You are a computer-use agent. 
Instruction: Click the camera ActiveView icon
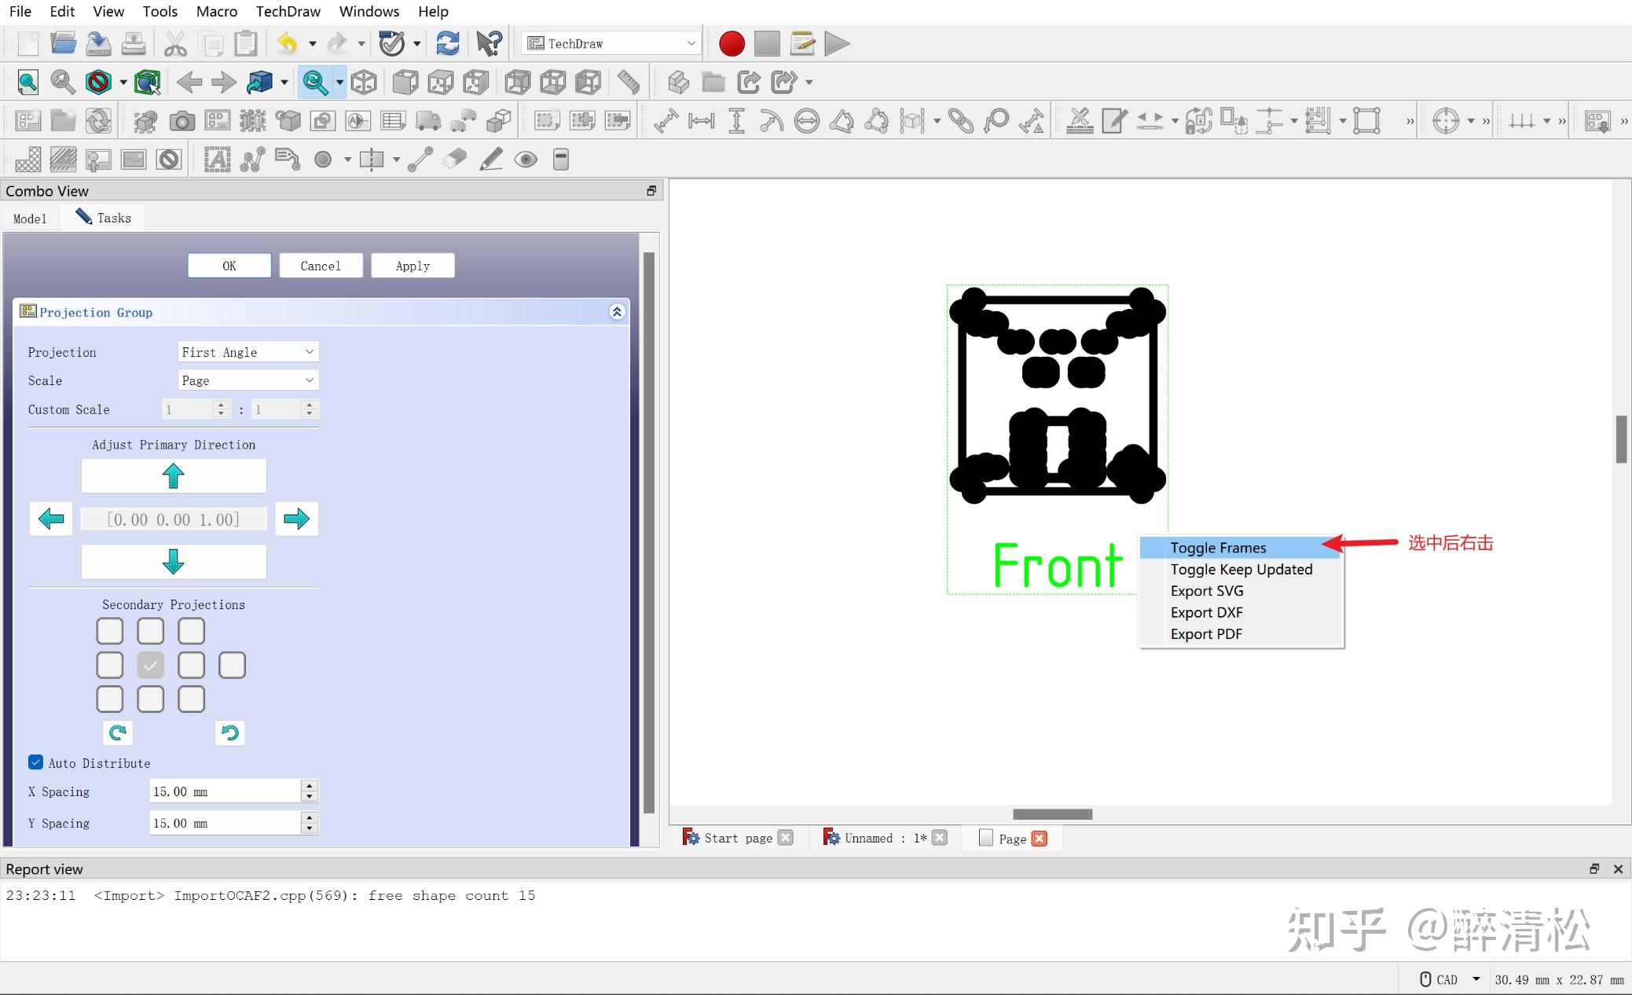(182, 121)
